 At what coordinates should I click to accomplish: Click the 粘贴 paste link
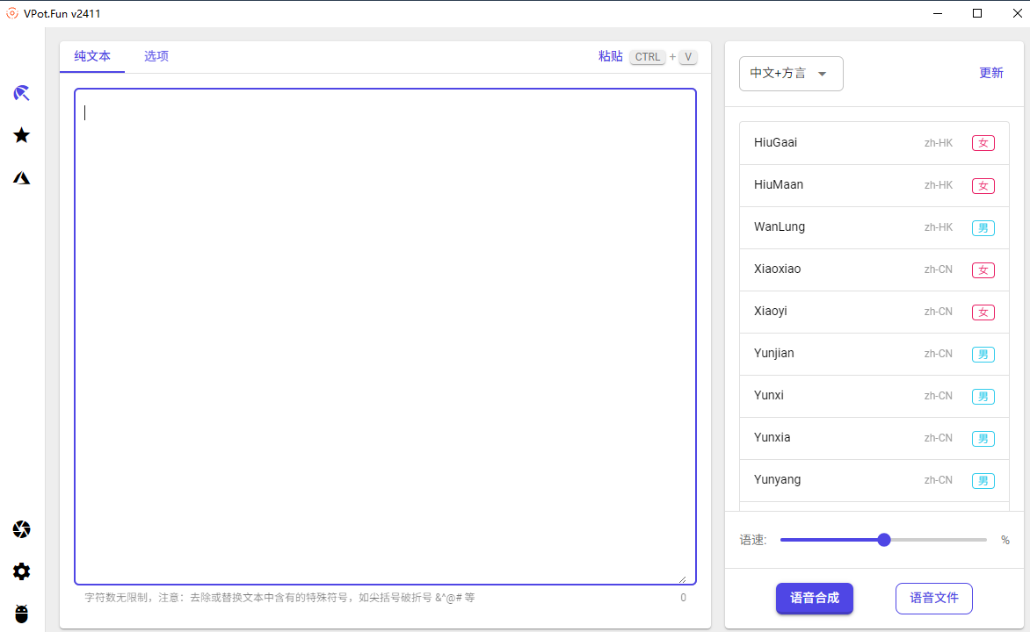[x=611, y=56]
